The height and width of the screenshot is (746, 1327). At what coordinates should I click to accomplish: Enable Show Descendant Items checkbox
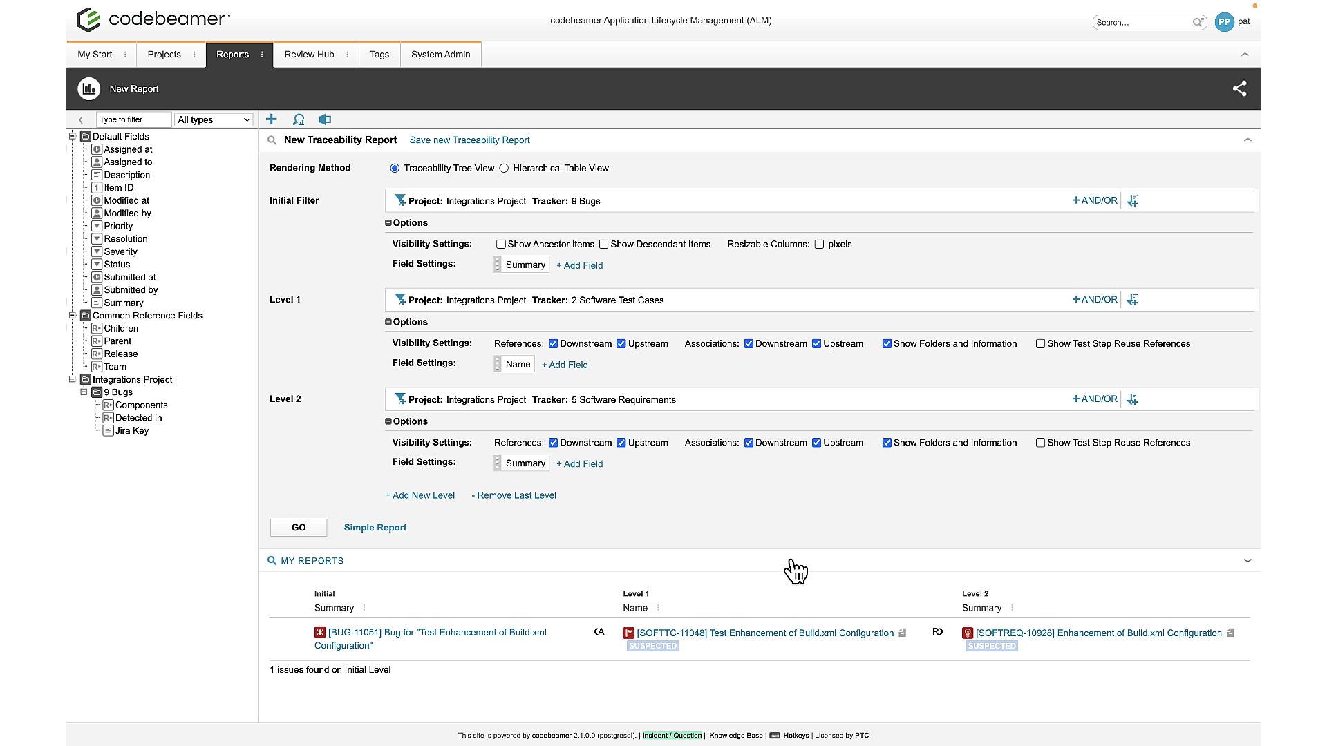pyautogui.click(x=603, y=244)
